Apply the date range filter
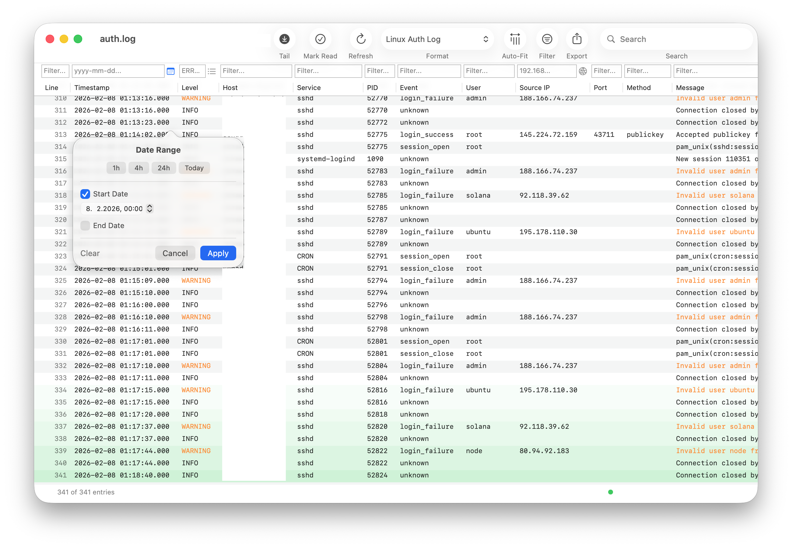This screenshot has width=792, height=548. point(218,253)
